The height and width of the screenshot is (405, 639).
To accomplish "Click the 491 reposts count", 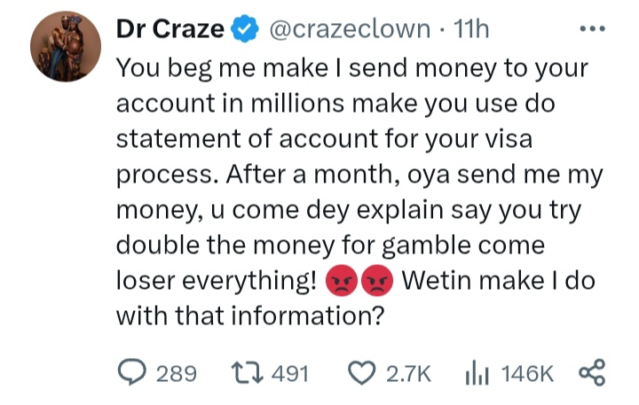I will click(x=288, y=374).
